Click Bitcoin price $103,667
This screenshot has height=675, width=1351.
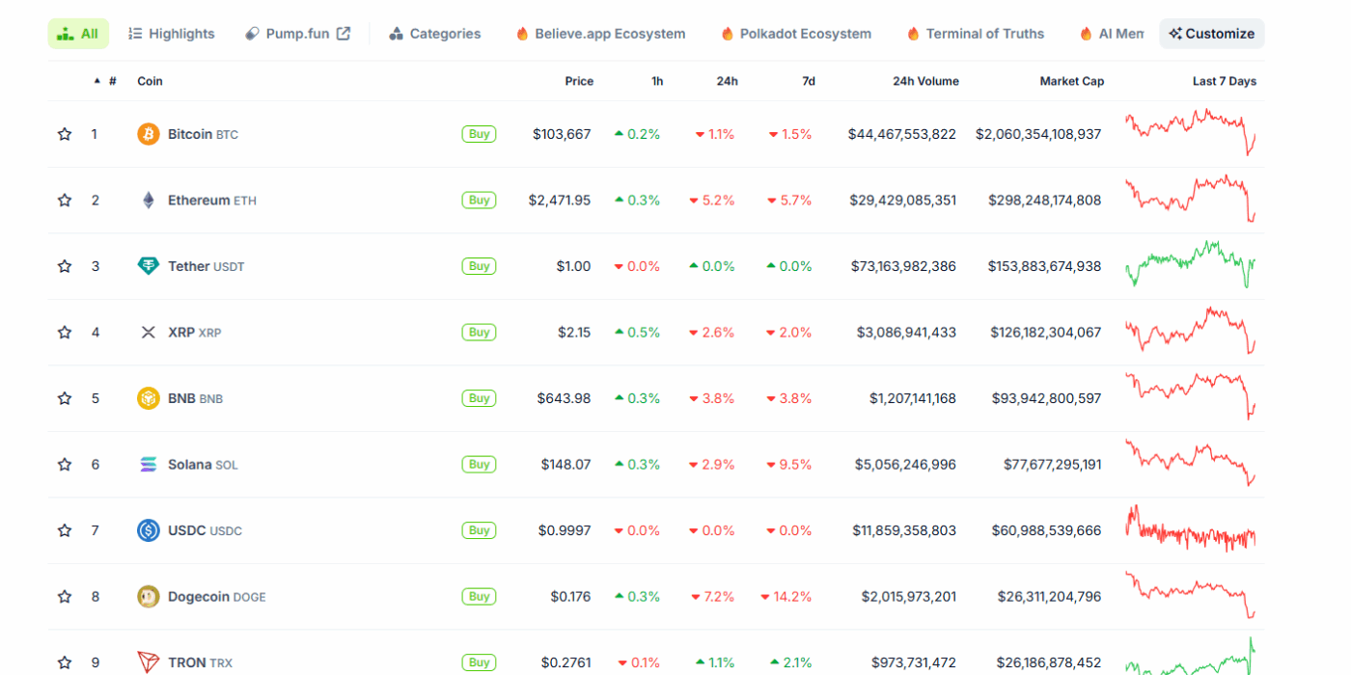[x=562, y=134]
